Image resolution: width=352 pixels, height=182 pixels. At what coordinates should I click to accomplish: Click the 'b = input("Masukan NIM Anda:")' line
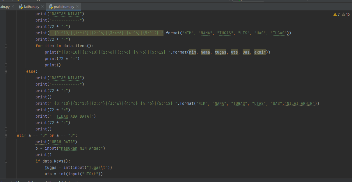click(x=70, y=148)
